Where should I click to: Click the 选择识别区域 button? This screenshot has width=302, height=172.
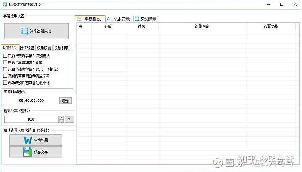coord(36,31)
